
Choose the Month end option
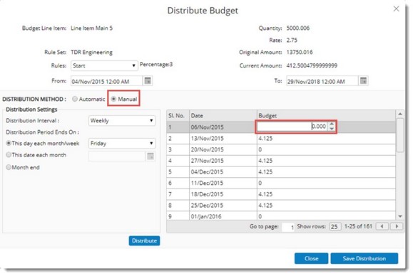click(9, 167)
